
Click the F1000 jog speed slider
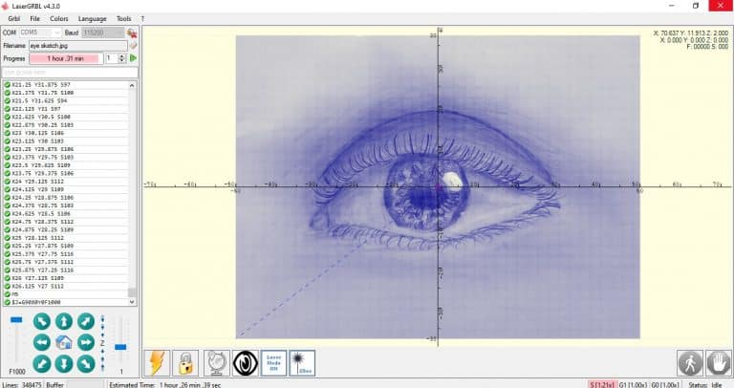(16, 339)
